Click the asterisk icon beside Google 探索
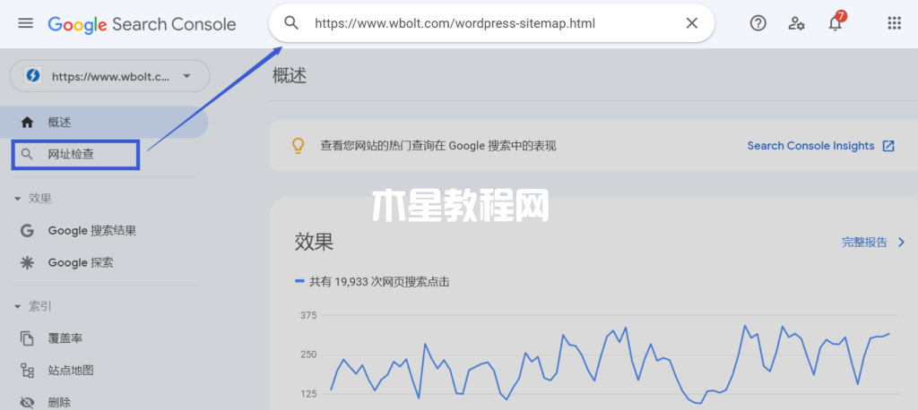The width and height of the screenshot is (918, 410). pos(26,262)
